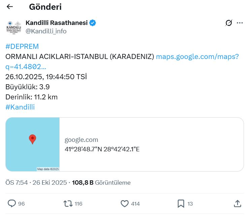Click the ÖS 7:54 · 26 Eki 2025 timestamp

[36, 183]
